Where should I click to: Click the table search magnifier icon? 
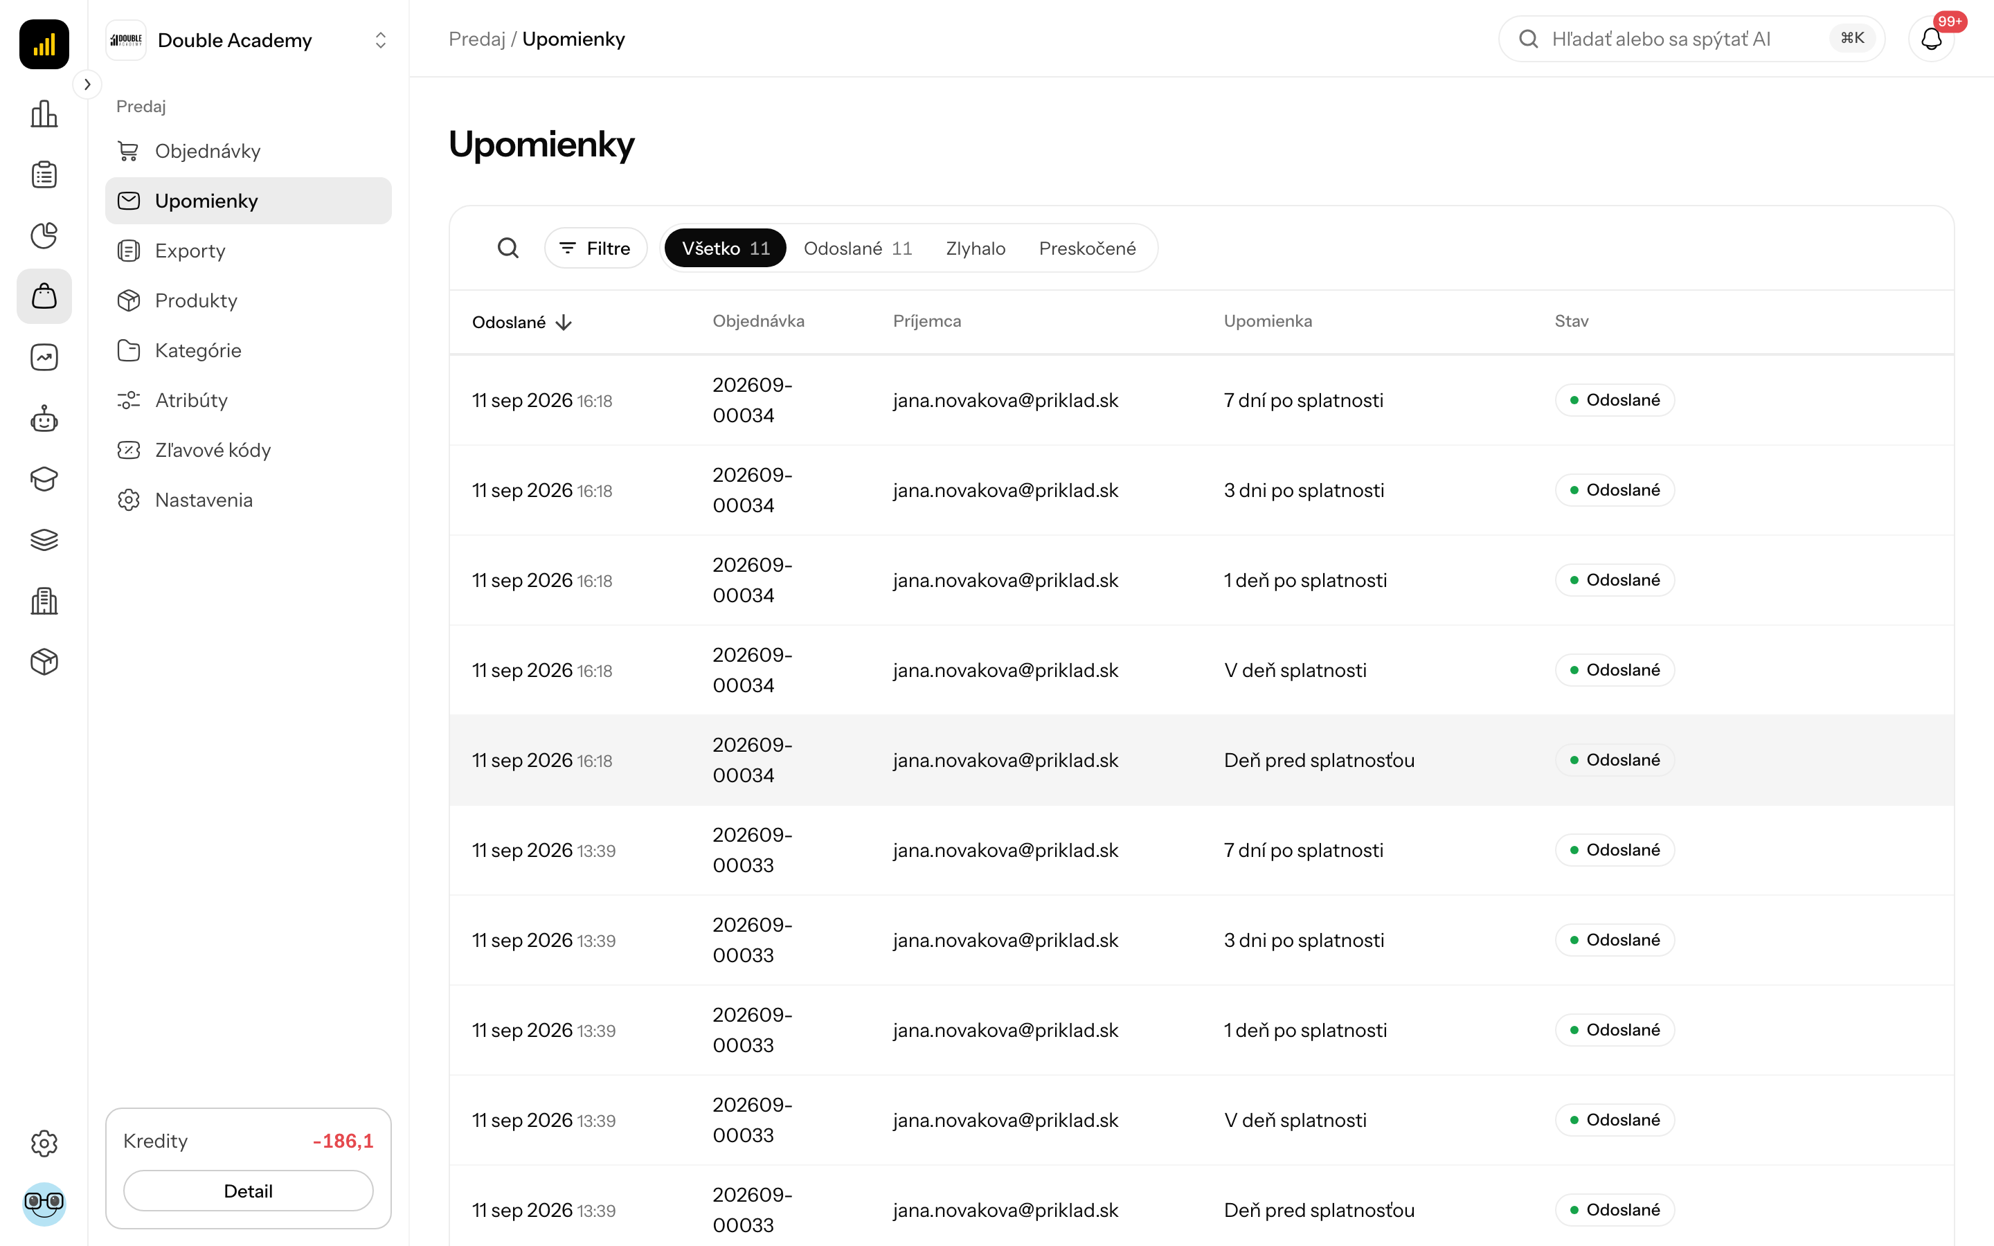tap(508, 248)
